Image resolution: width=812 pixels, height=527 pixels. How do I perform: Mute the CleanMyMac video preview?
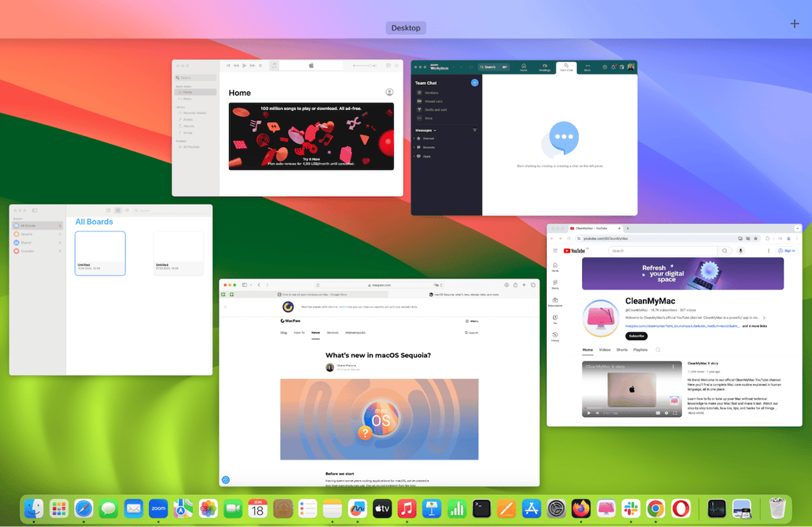tap(597, 413)
